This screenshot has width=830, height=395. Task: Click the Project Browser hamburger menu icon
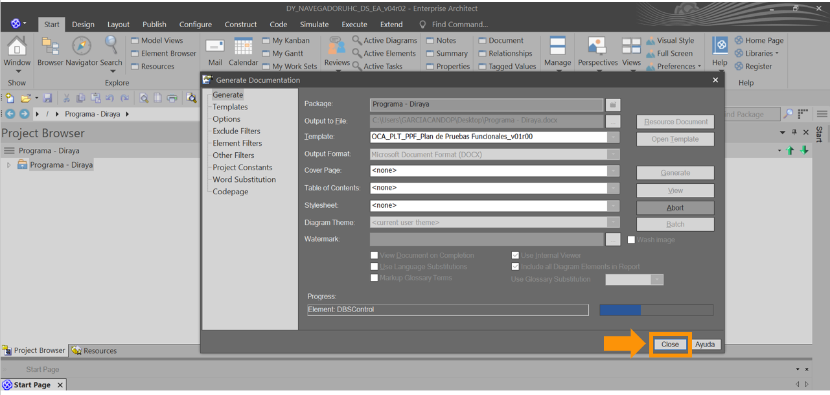(9, 150)
